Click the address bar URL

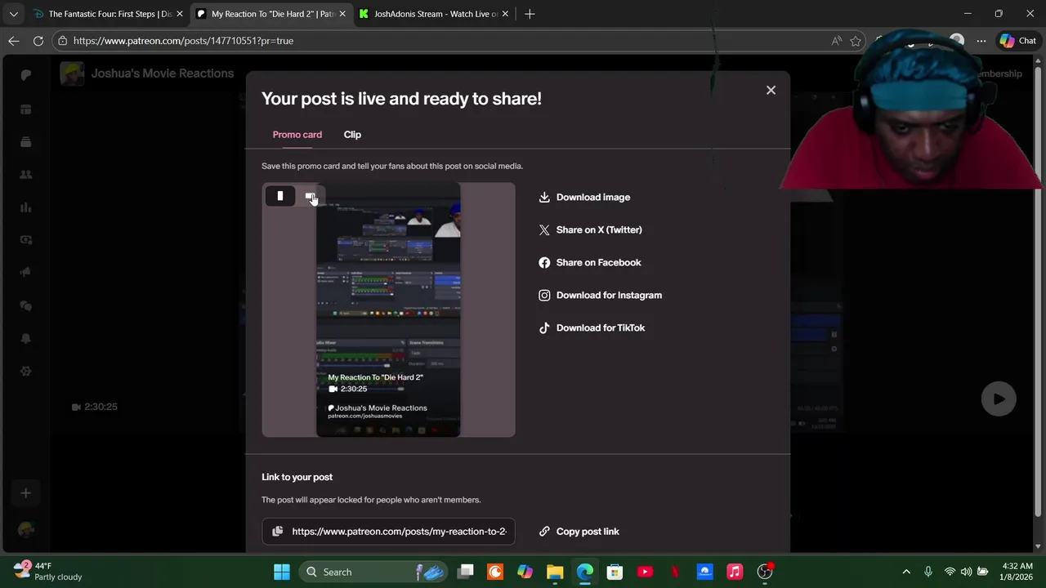click(183, 41)
